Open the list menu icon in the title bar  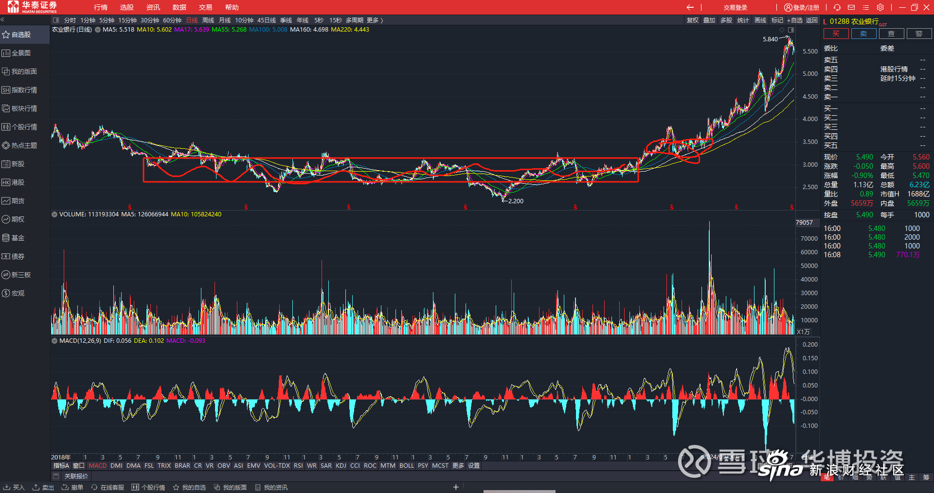click(x=866, y=7)
